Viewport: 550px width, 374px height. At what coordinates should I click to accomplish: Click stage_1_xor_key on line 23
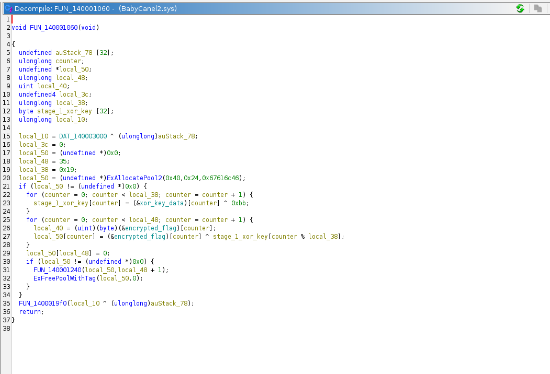pos(61,203)
